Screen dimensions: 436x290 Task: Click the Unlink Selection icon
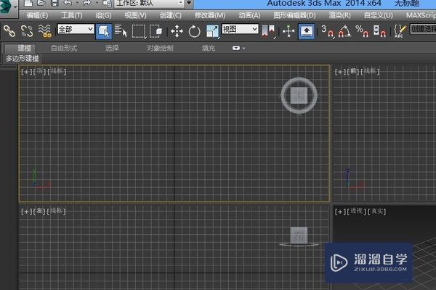(27, 30)
